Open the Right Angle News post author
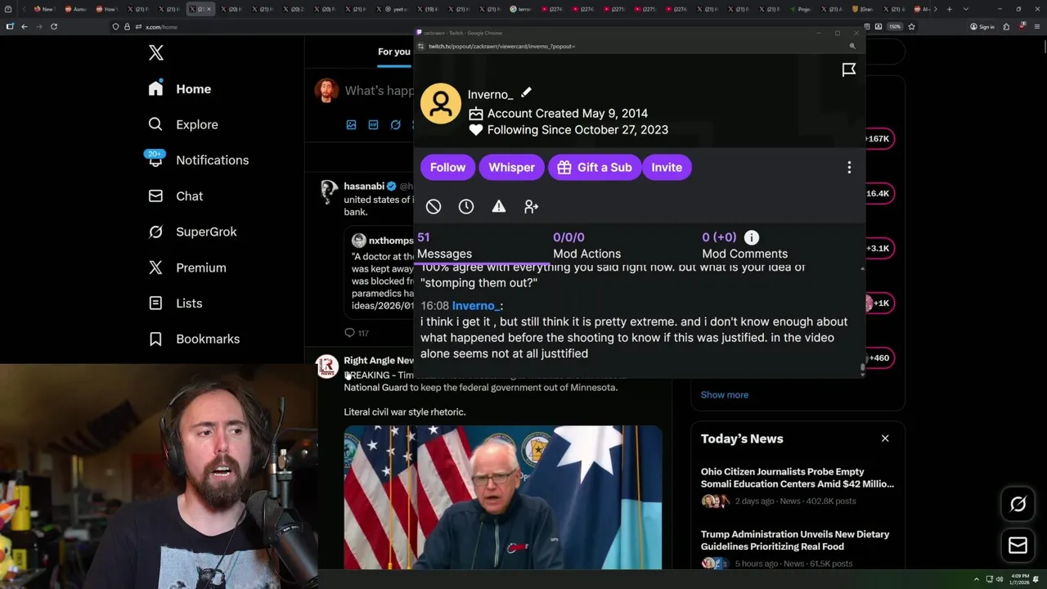The width and height of the screenshot is (1047, 589). [x=379, y=360]
